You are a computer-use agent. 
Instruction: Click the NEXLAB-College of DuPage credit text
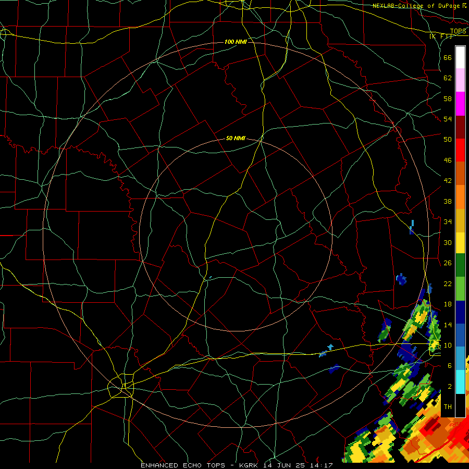(x=416, y=6)
